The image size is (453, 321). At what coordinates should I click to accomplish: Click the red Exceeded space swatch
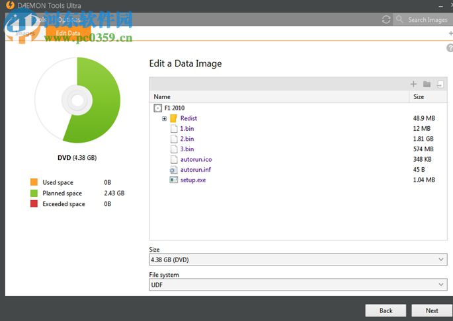(34, 203)
